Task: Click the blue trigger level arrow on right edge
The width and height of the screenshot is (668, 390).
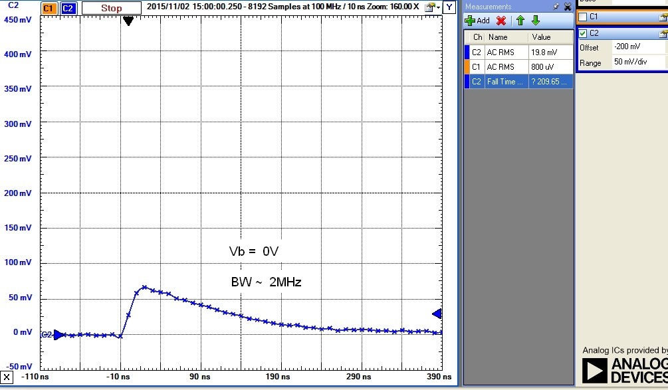Action: click(x=437, y=314)
